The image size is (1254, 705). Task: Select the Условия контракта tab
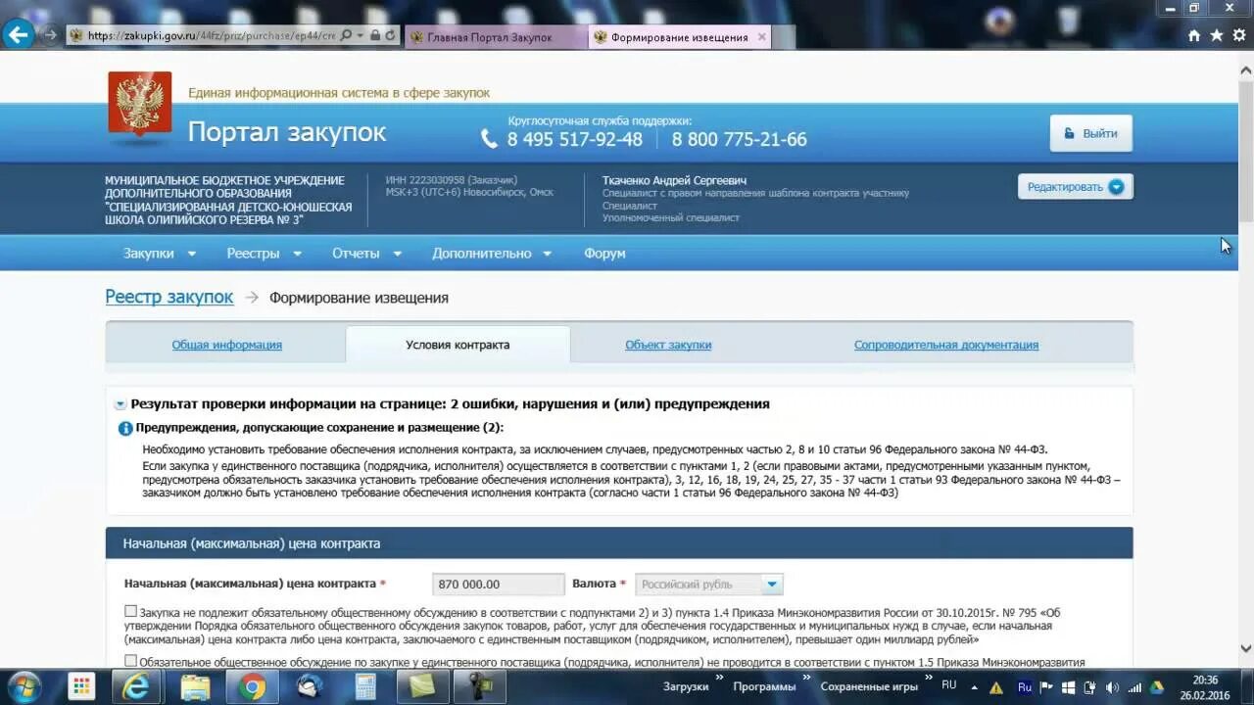coord(458,345)
